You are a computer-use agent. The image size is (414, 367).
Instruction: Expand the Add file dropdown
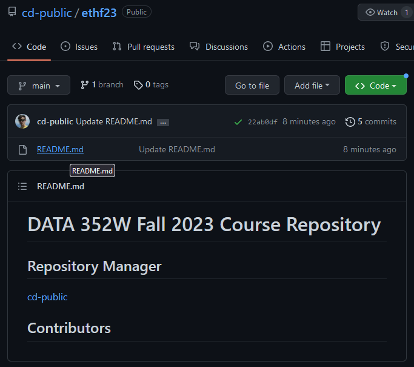312,86
